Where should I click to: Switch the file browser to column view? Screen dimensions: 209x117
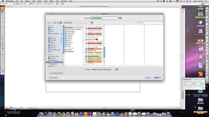tap(61, 23)
